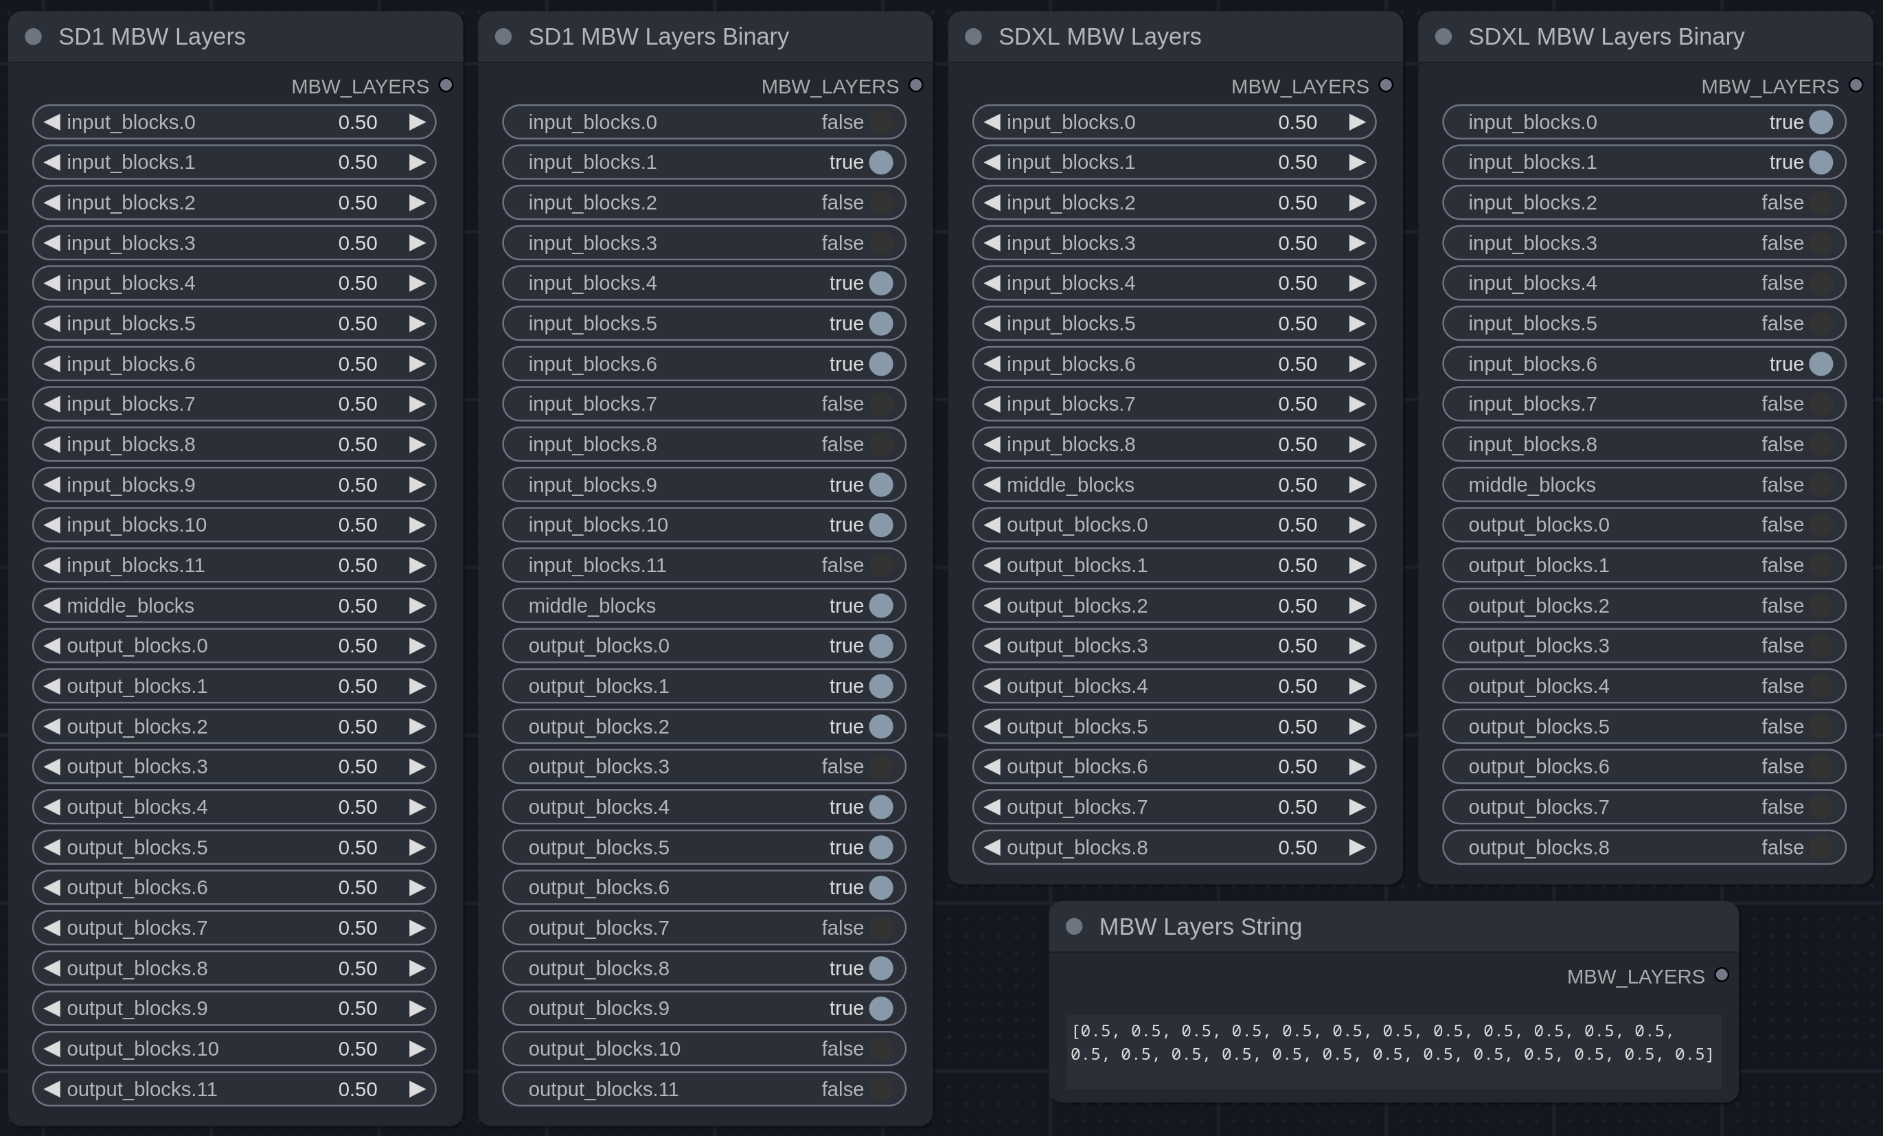Collapse the MBW Layers String node dot

(1074, 927)
